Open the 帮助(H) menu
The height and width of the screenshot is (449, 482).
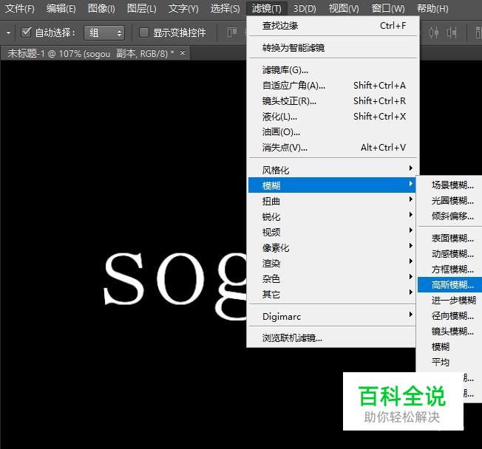coord(432,8)
